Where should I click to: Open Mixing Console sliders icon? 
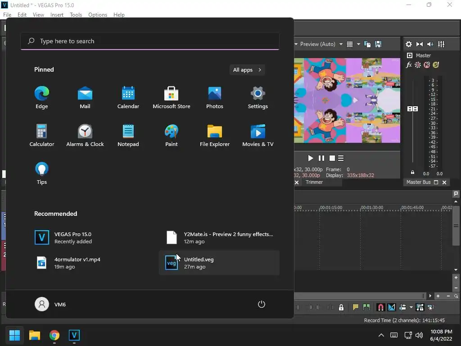click(x=441, y=44)
